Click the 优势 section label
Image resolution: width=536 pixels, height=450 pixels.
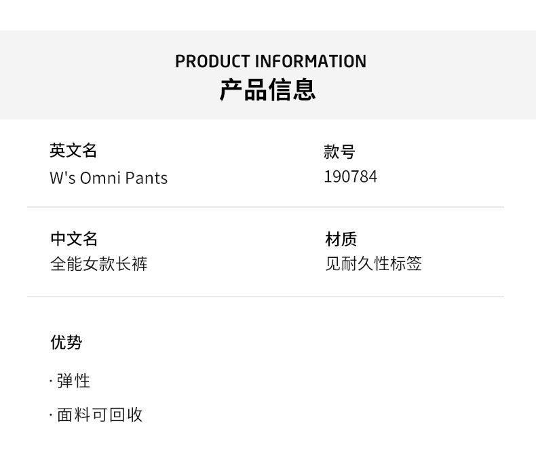pyautogui.click(x=66, y=342)
